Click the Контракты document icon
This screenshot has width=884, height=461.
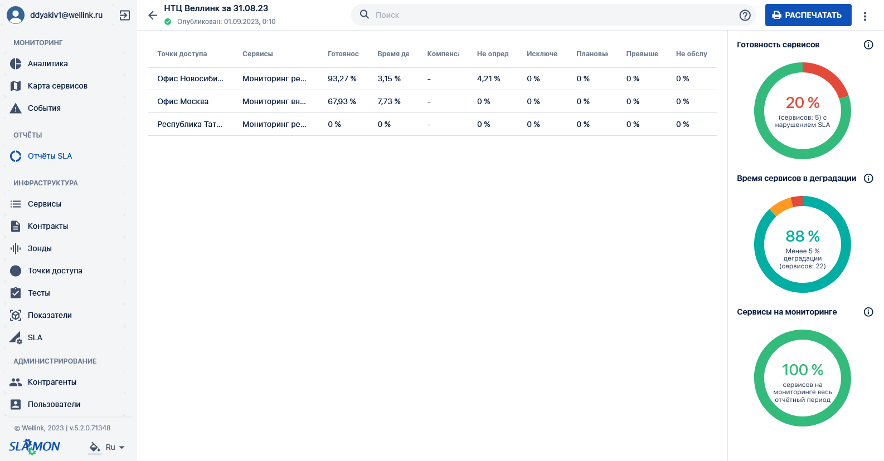point(16,226)
